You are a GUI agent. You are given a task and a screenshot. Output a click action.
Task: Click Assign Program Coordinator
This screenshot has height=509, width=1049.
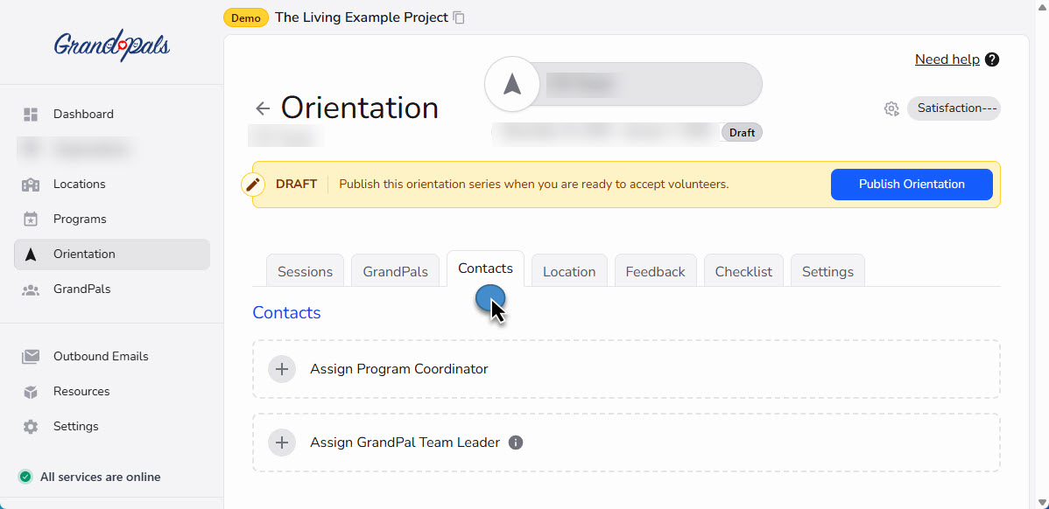click(x=626, y=369)
